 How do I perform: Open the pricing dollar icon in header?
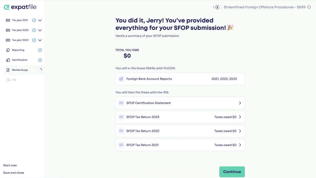tap(217, 7)
